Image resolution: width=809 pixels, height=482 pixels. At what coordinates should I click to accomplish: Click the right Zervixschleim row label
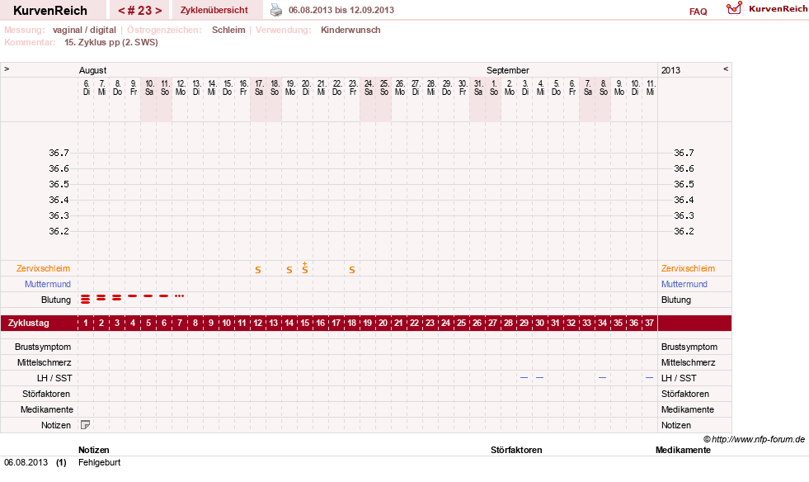[x=689, y=268]
